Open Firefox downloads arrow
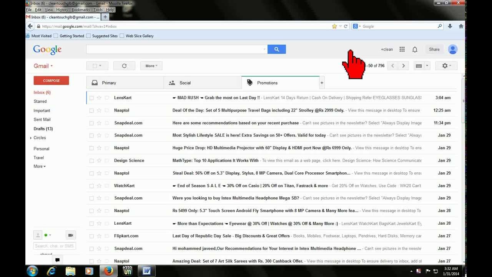Screen dimensions: 492x277 pos(450,26)
